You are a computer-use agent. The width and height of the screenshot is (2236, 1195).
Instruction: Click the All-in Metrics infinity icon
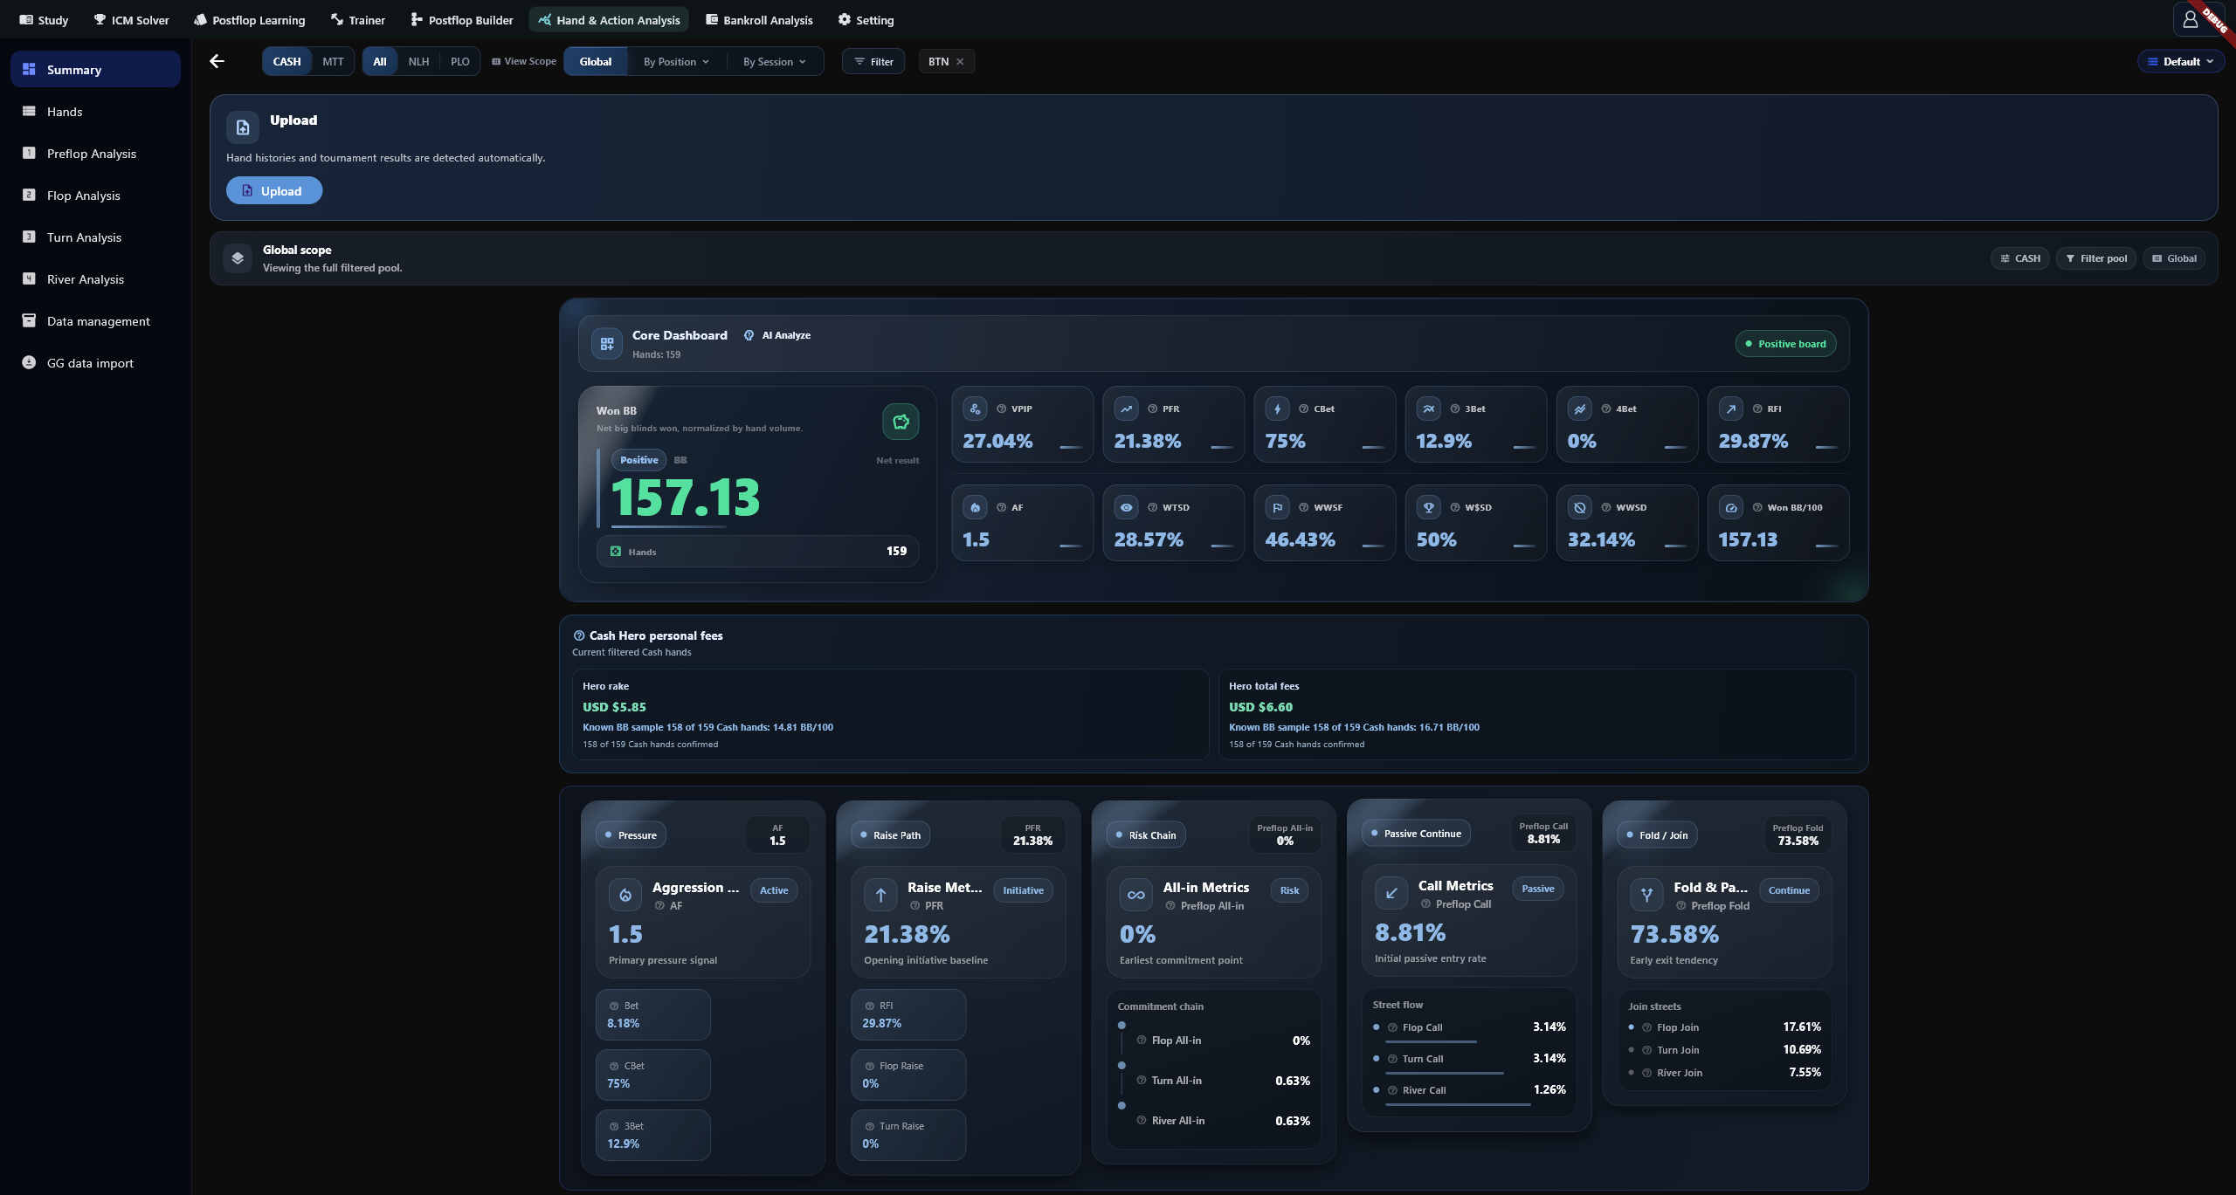pyautogui.click(x=1135, y=895)
